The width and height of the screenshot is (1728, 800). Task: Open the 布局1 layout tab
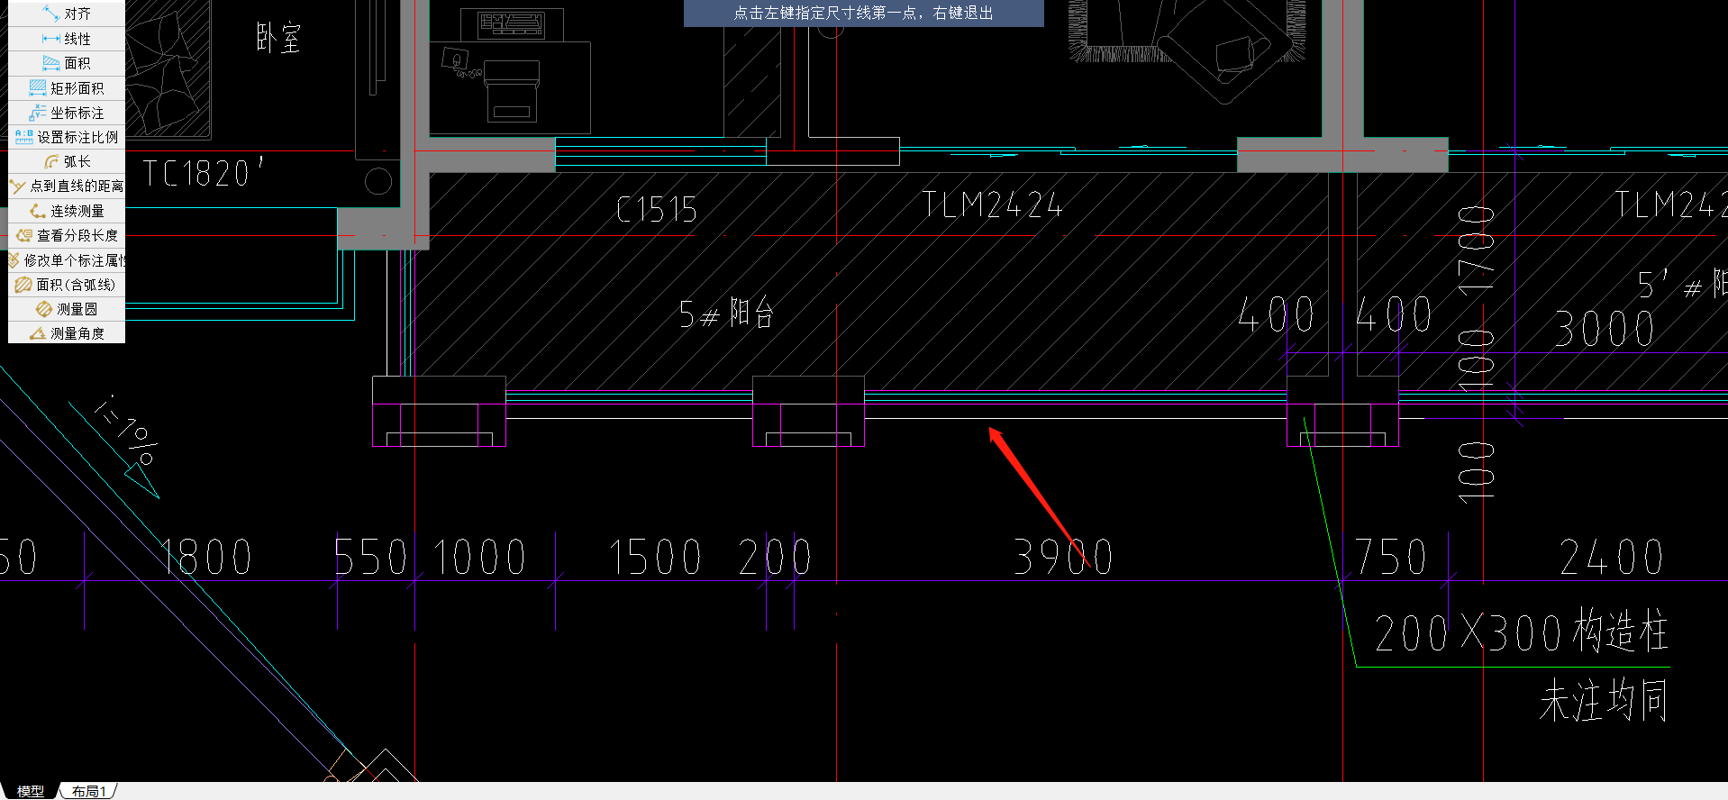[89, 791]
